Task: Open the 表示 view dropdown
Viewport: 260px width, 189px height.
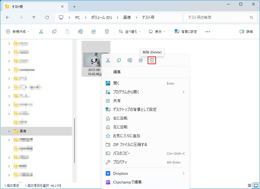Action: coord(157,31)
